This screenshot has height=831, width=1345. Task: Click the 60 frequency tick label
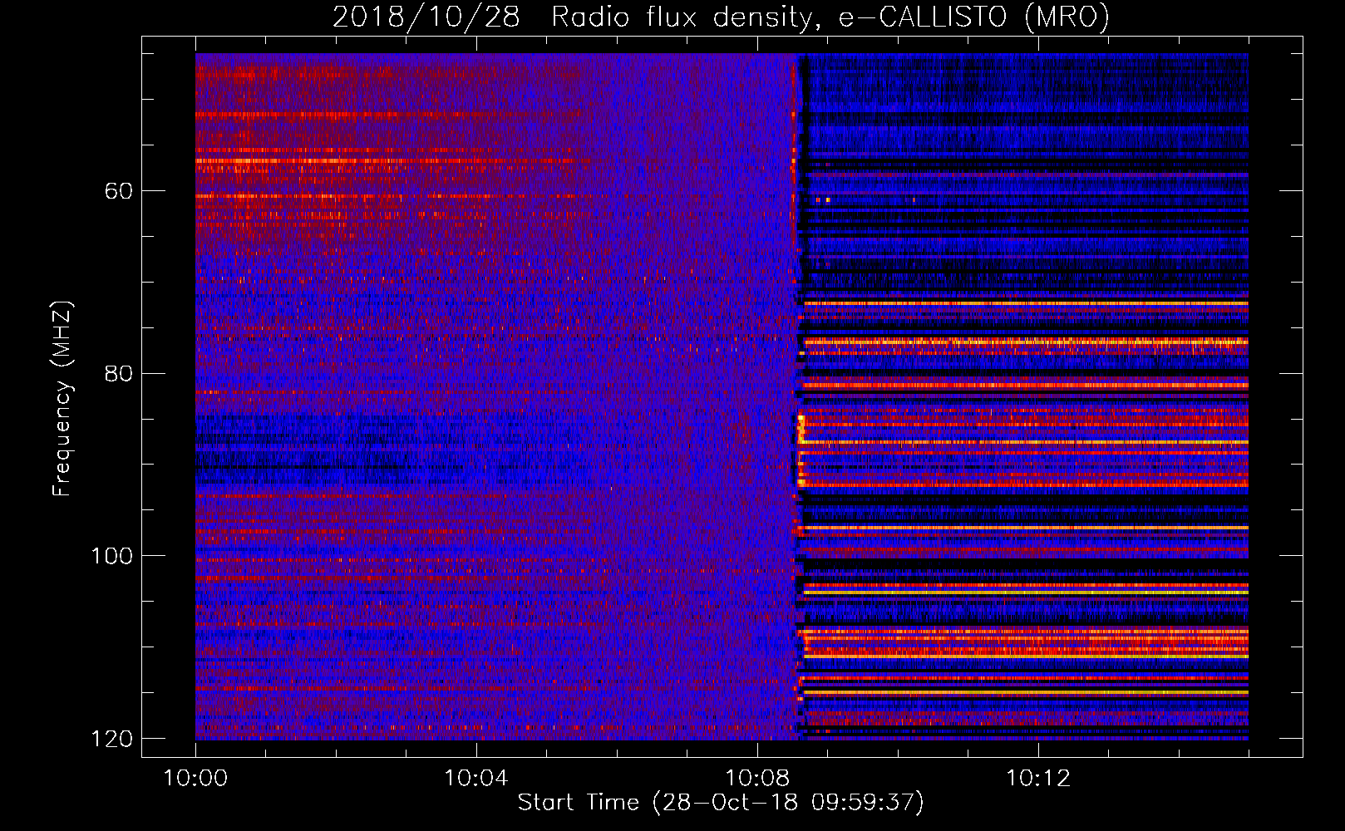point(119,191)
